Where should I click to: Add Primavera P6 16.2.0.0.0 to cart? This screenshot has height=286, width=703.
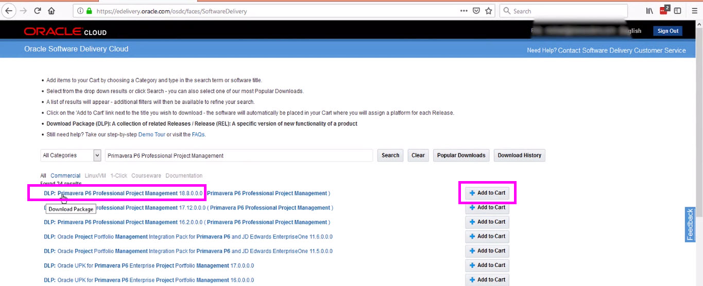(x=487, y=222)
